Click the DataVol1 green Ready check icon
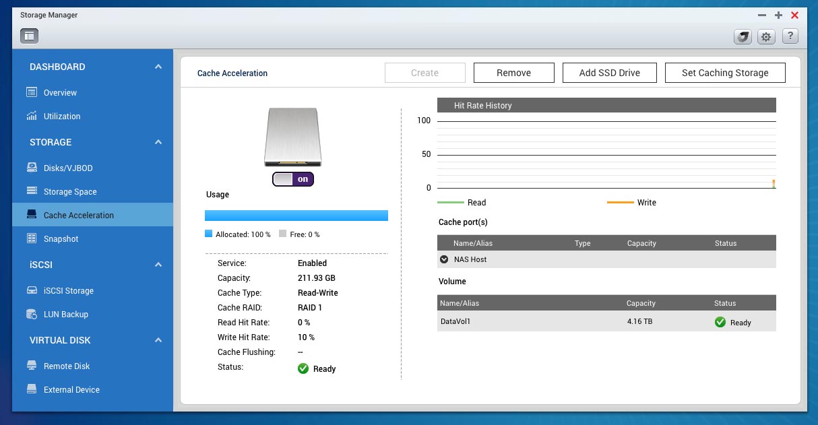This screenshot has width=818, height=425. [x=720, y=322]
